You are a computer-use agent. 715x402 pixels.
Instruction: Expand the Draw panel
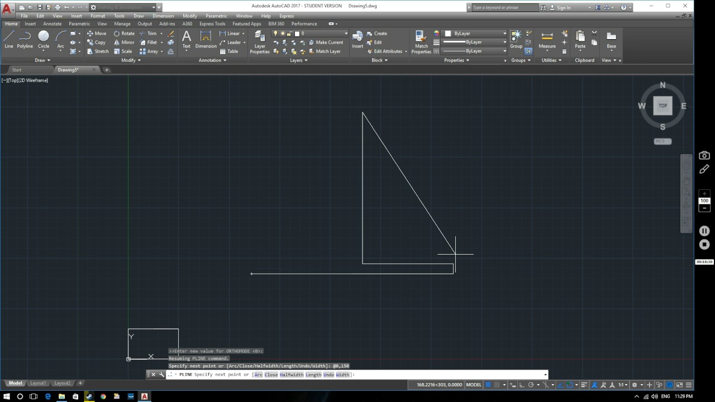click(x=42, y=60)
